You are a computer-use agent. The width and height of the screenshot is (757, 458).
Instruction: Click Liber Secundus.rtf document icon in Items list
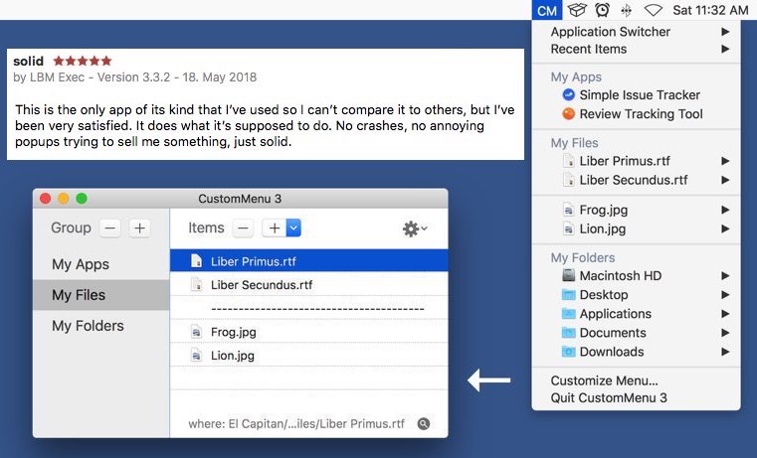pyautogui.click(x=197, y=284)
